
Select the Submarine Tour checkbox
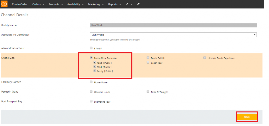tap(91, 102)
